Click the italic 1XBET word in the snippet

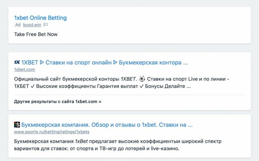(128, 79)
